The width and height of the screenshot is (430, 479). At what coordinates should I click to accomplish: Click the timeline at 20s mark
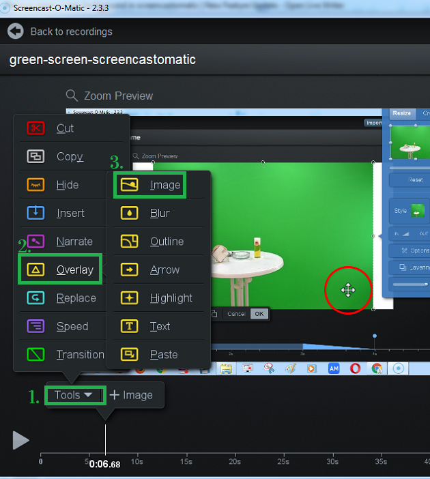pyautogui.click(x=235, y=461)
